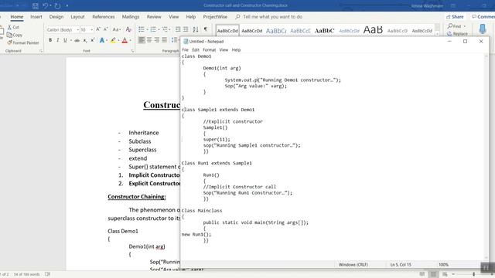Open Notepad's File menu
The height and width of the screenshot is (278, 495).
click(186, 49)
